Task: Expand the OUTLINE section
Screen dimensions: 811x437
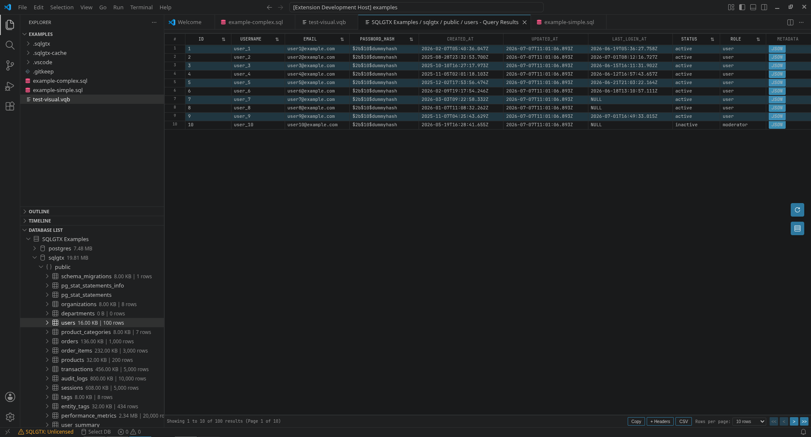Action: (92, 212)
